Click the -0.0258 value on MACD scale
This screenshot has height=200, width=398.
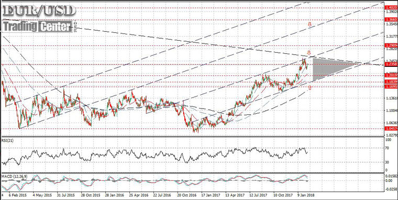point(392,189)
